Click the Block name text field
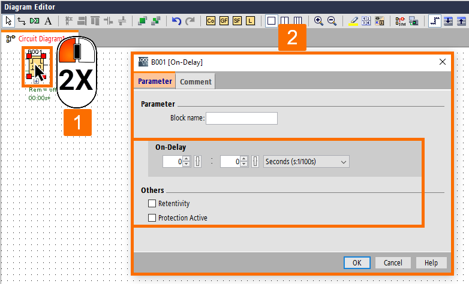This screenshot has width=469, height=284. pyautogui.click(x=242, y=118)
